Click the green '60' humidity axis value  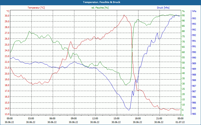(183, 52)
